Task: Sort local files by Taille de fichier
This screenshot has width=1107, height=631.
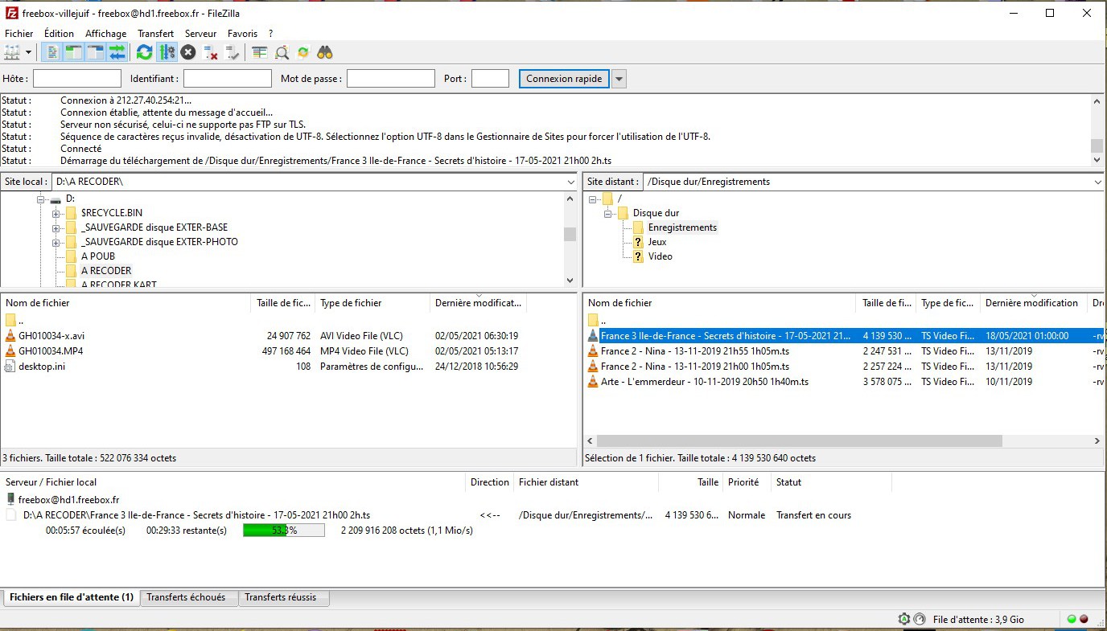Action: (283, 303)
